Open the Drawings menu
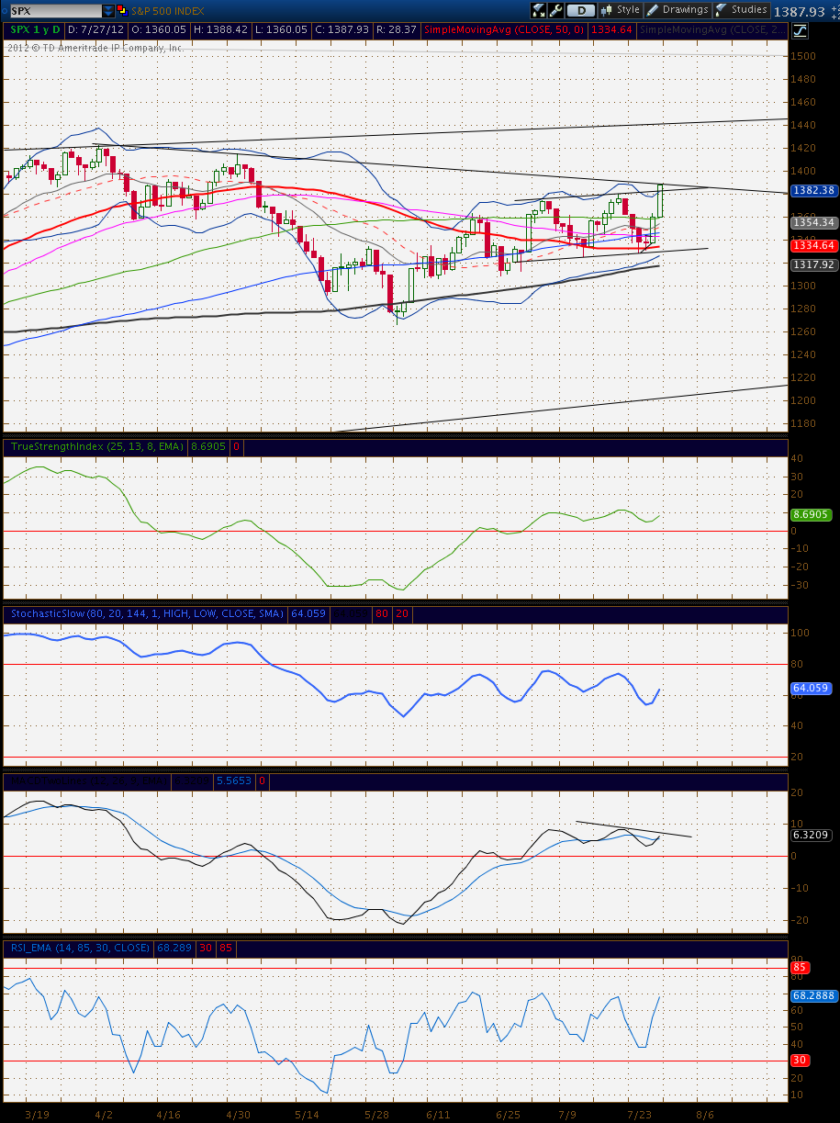The width and height of the screenshot is (840, 1123). (x=678, y=10)
